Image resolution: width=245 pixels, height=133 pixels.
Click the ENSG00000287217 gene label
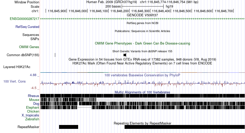pos(25,19)
